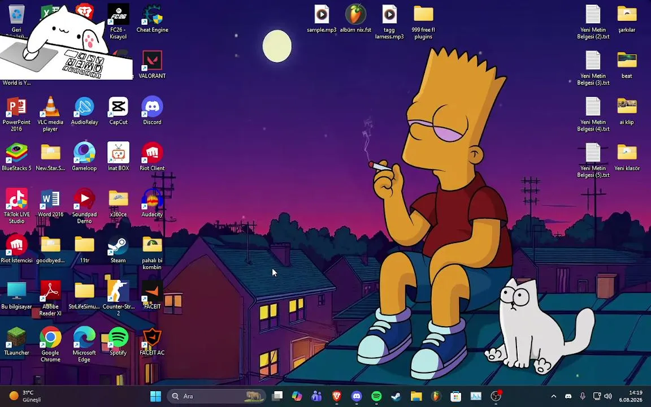Open the StrLifeSimu... folder

coord(84,295)
